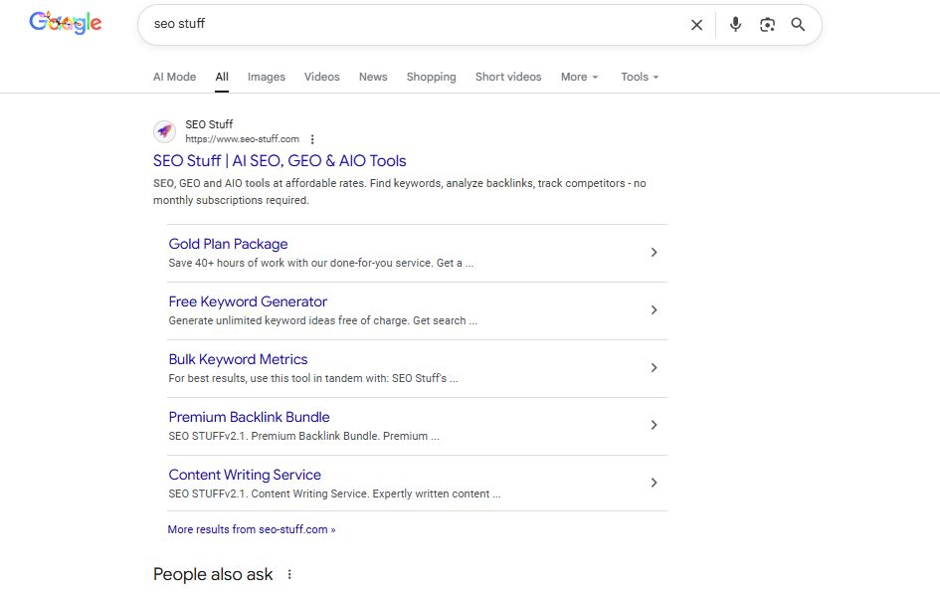Click chevron arrow on Bulk Keyword Metrics row
The height and width of the screenshot is (593, 940).
[655, 367]
